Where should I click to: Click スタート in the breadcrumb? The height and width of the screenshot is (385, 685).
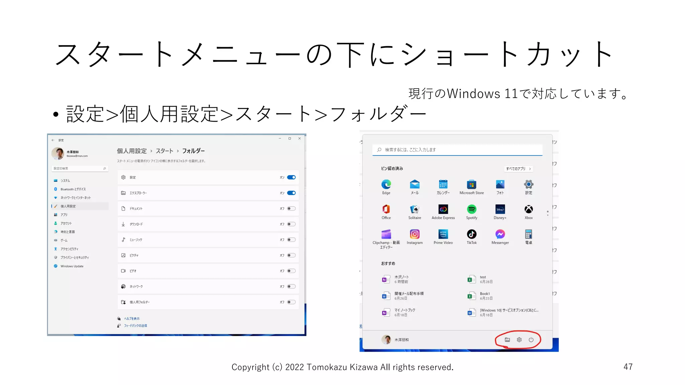[164, 151]
